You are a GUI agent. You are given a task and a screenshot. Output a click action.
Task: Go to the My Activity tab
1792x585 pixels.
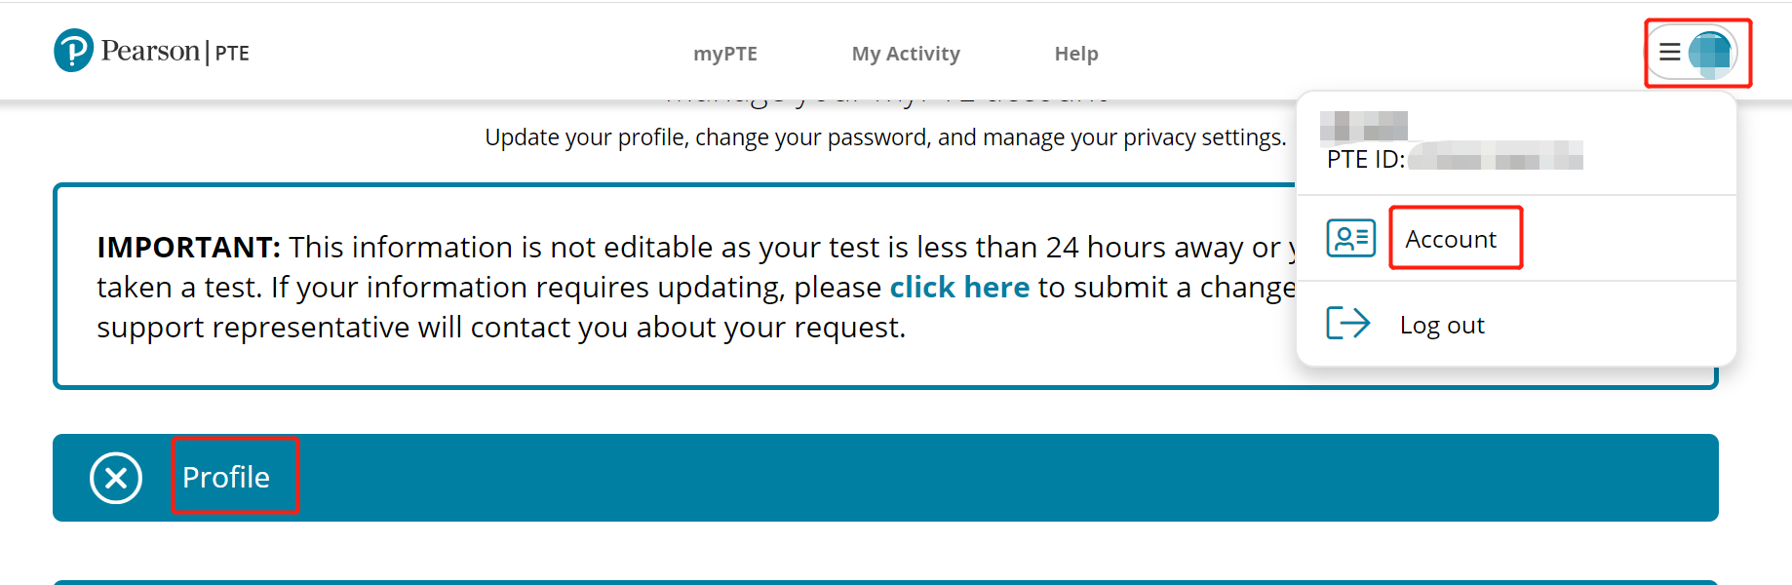coord(906,54)
